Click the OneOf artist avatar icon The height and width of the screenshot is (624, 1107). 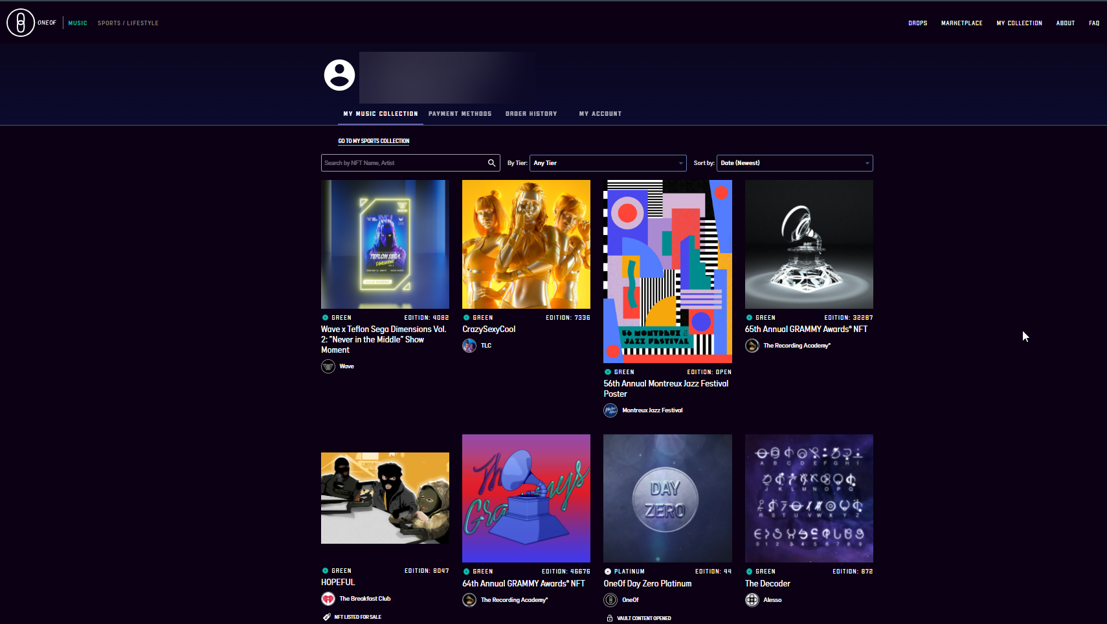pyautogui.click(x=610, y=600)
